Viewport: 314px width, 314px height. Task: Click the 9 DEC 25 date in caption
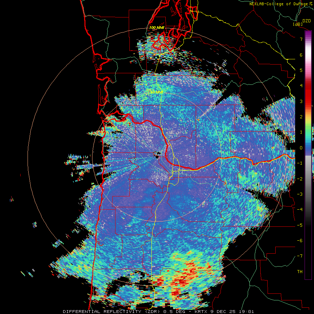223,312
